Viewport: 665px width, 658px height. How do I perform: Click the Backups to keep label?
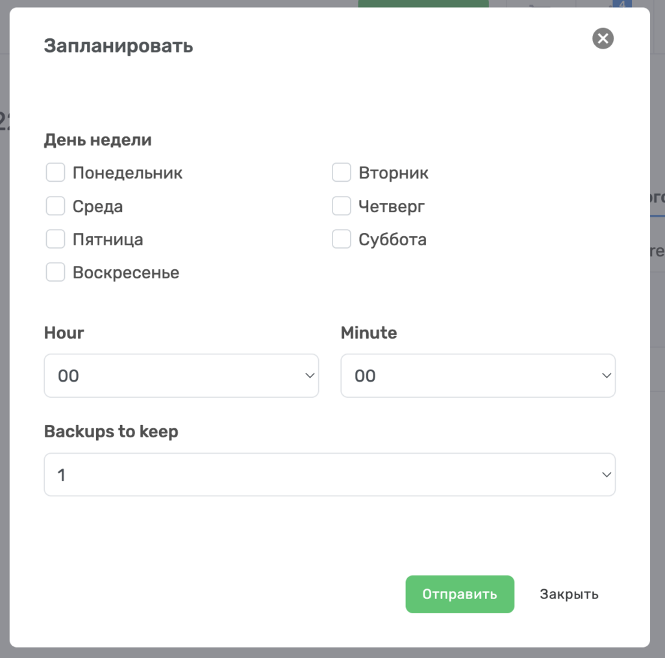click(111, 432)
